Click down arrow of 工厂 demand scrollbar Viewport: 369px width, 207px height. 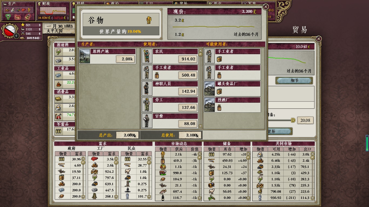click(x=116, y=197)
